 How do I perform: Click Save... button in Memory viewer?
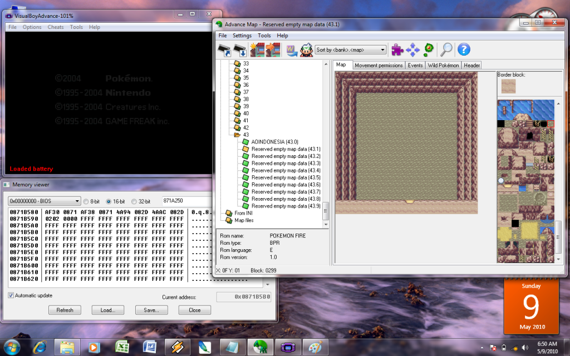tap(151, 310)
